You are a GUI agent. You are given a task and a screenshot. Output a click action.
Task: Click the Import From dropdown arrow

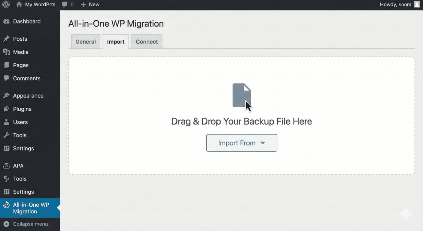[x=263, y=143]
